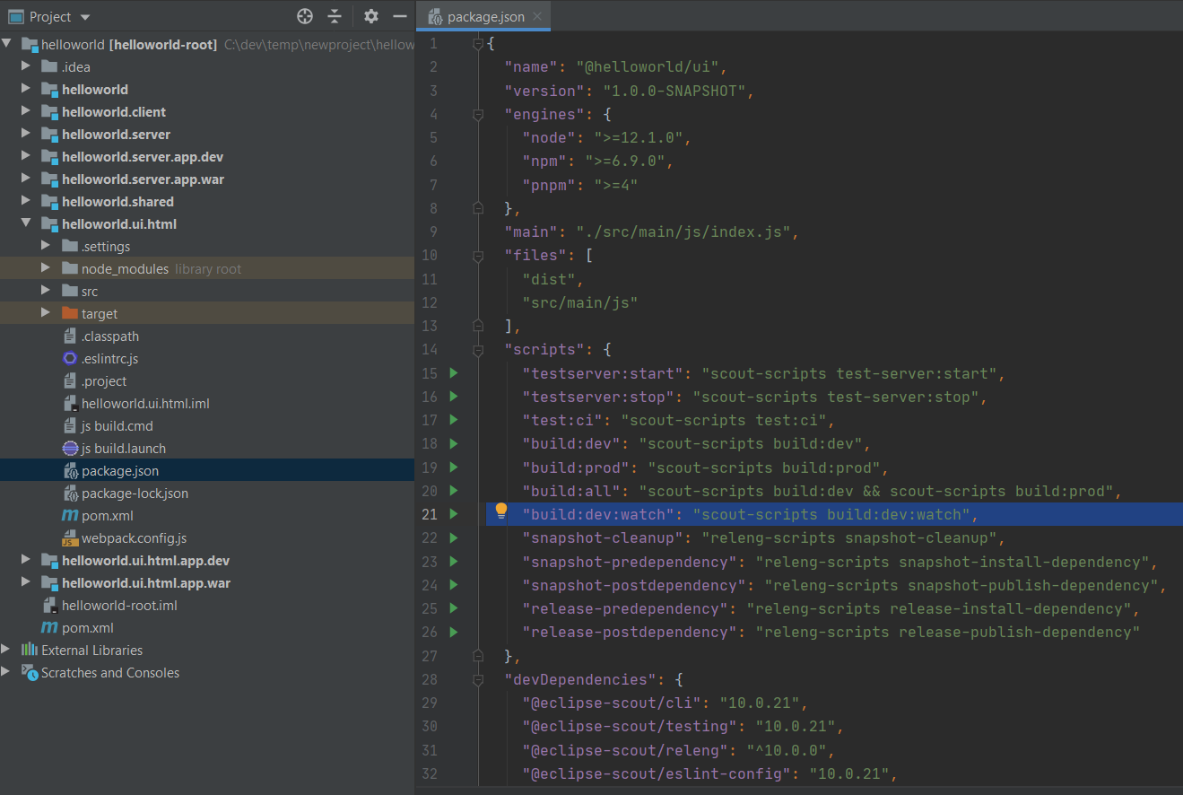This screenshot has width=1183, height=795.
Task: Click the "@helloworld/ui" name value
Action: pos(647,67)
